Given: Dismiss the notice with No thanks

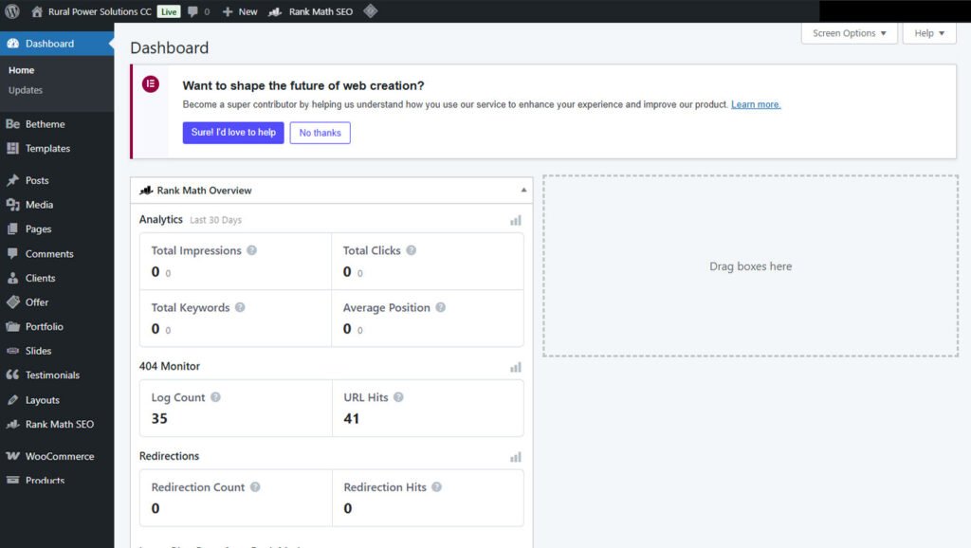Looking at the screenshot, I should [320, 133].
